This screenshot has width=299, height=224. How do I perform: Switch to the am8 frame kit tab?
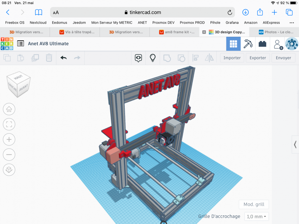[x=175, y=32]
